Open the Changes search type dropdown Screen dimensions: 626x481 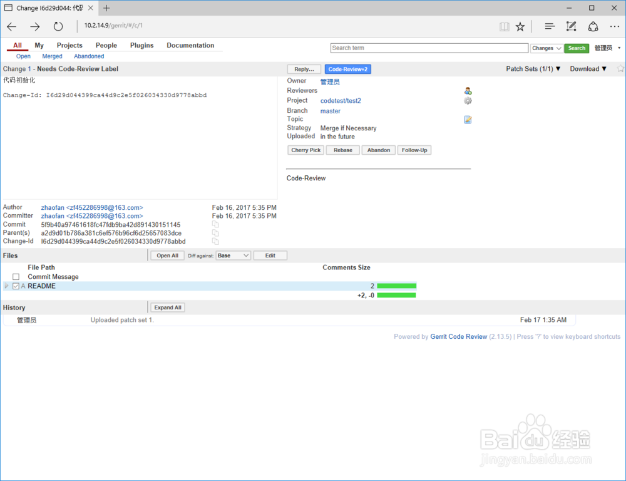tap(546, 48)
